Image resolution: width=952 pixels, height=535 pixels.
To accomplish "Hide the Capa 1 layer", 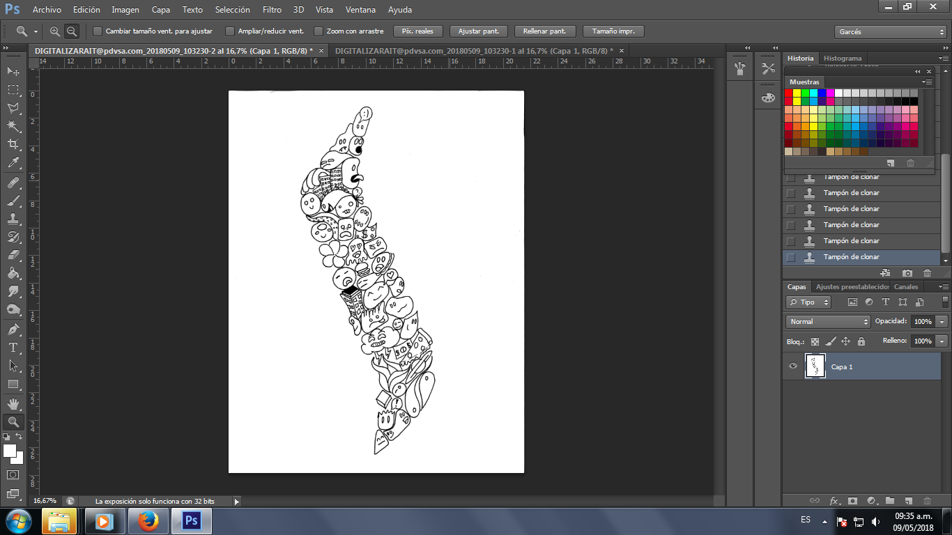I will pos(792,366).
